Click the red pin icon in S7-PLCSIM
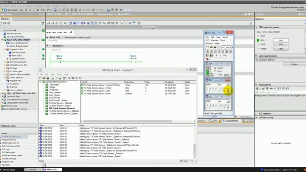This screenshot has height=172, width=306. (x=208, y=59)
